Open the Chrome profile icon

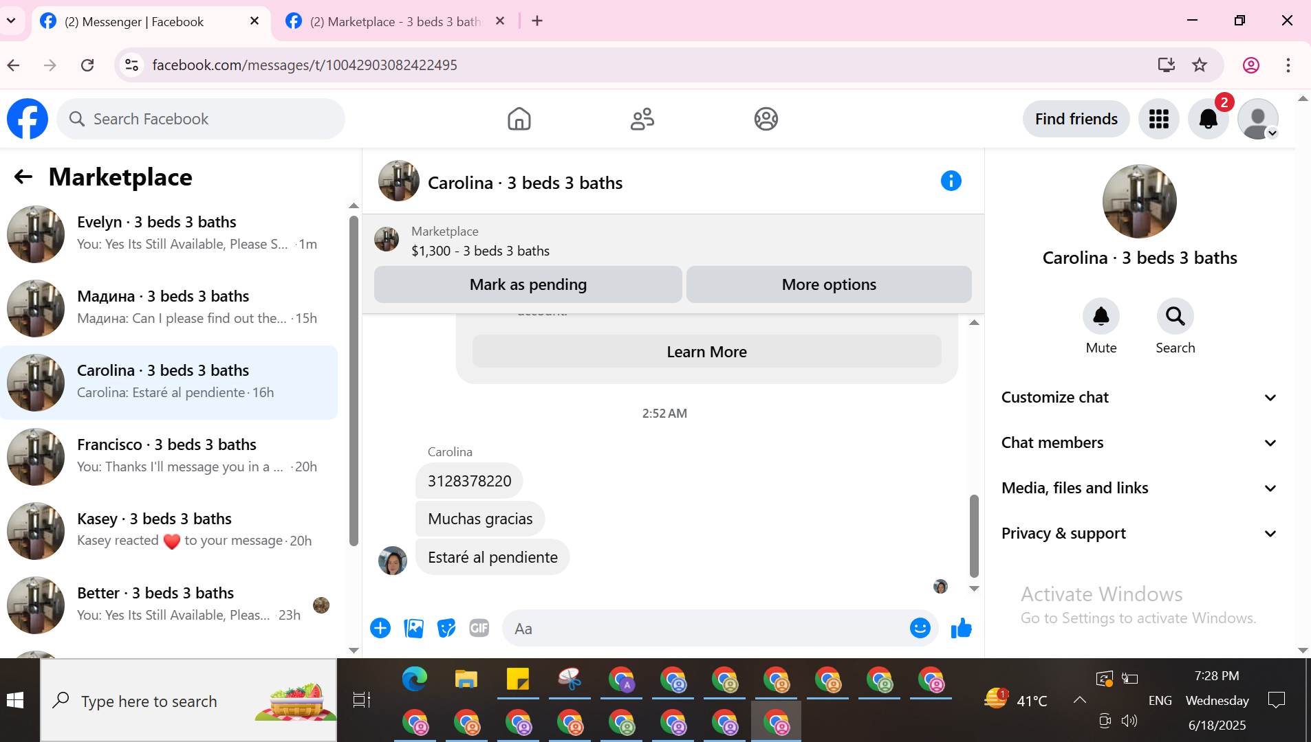coord(1251,65)
